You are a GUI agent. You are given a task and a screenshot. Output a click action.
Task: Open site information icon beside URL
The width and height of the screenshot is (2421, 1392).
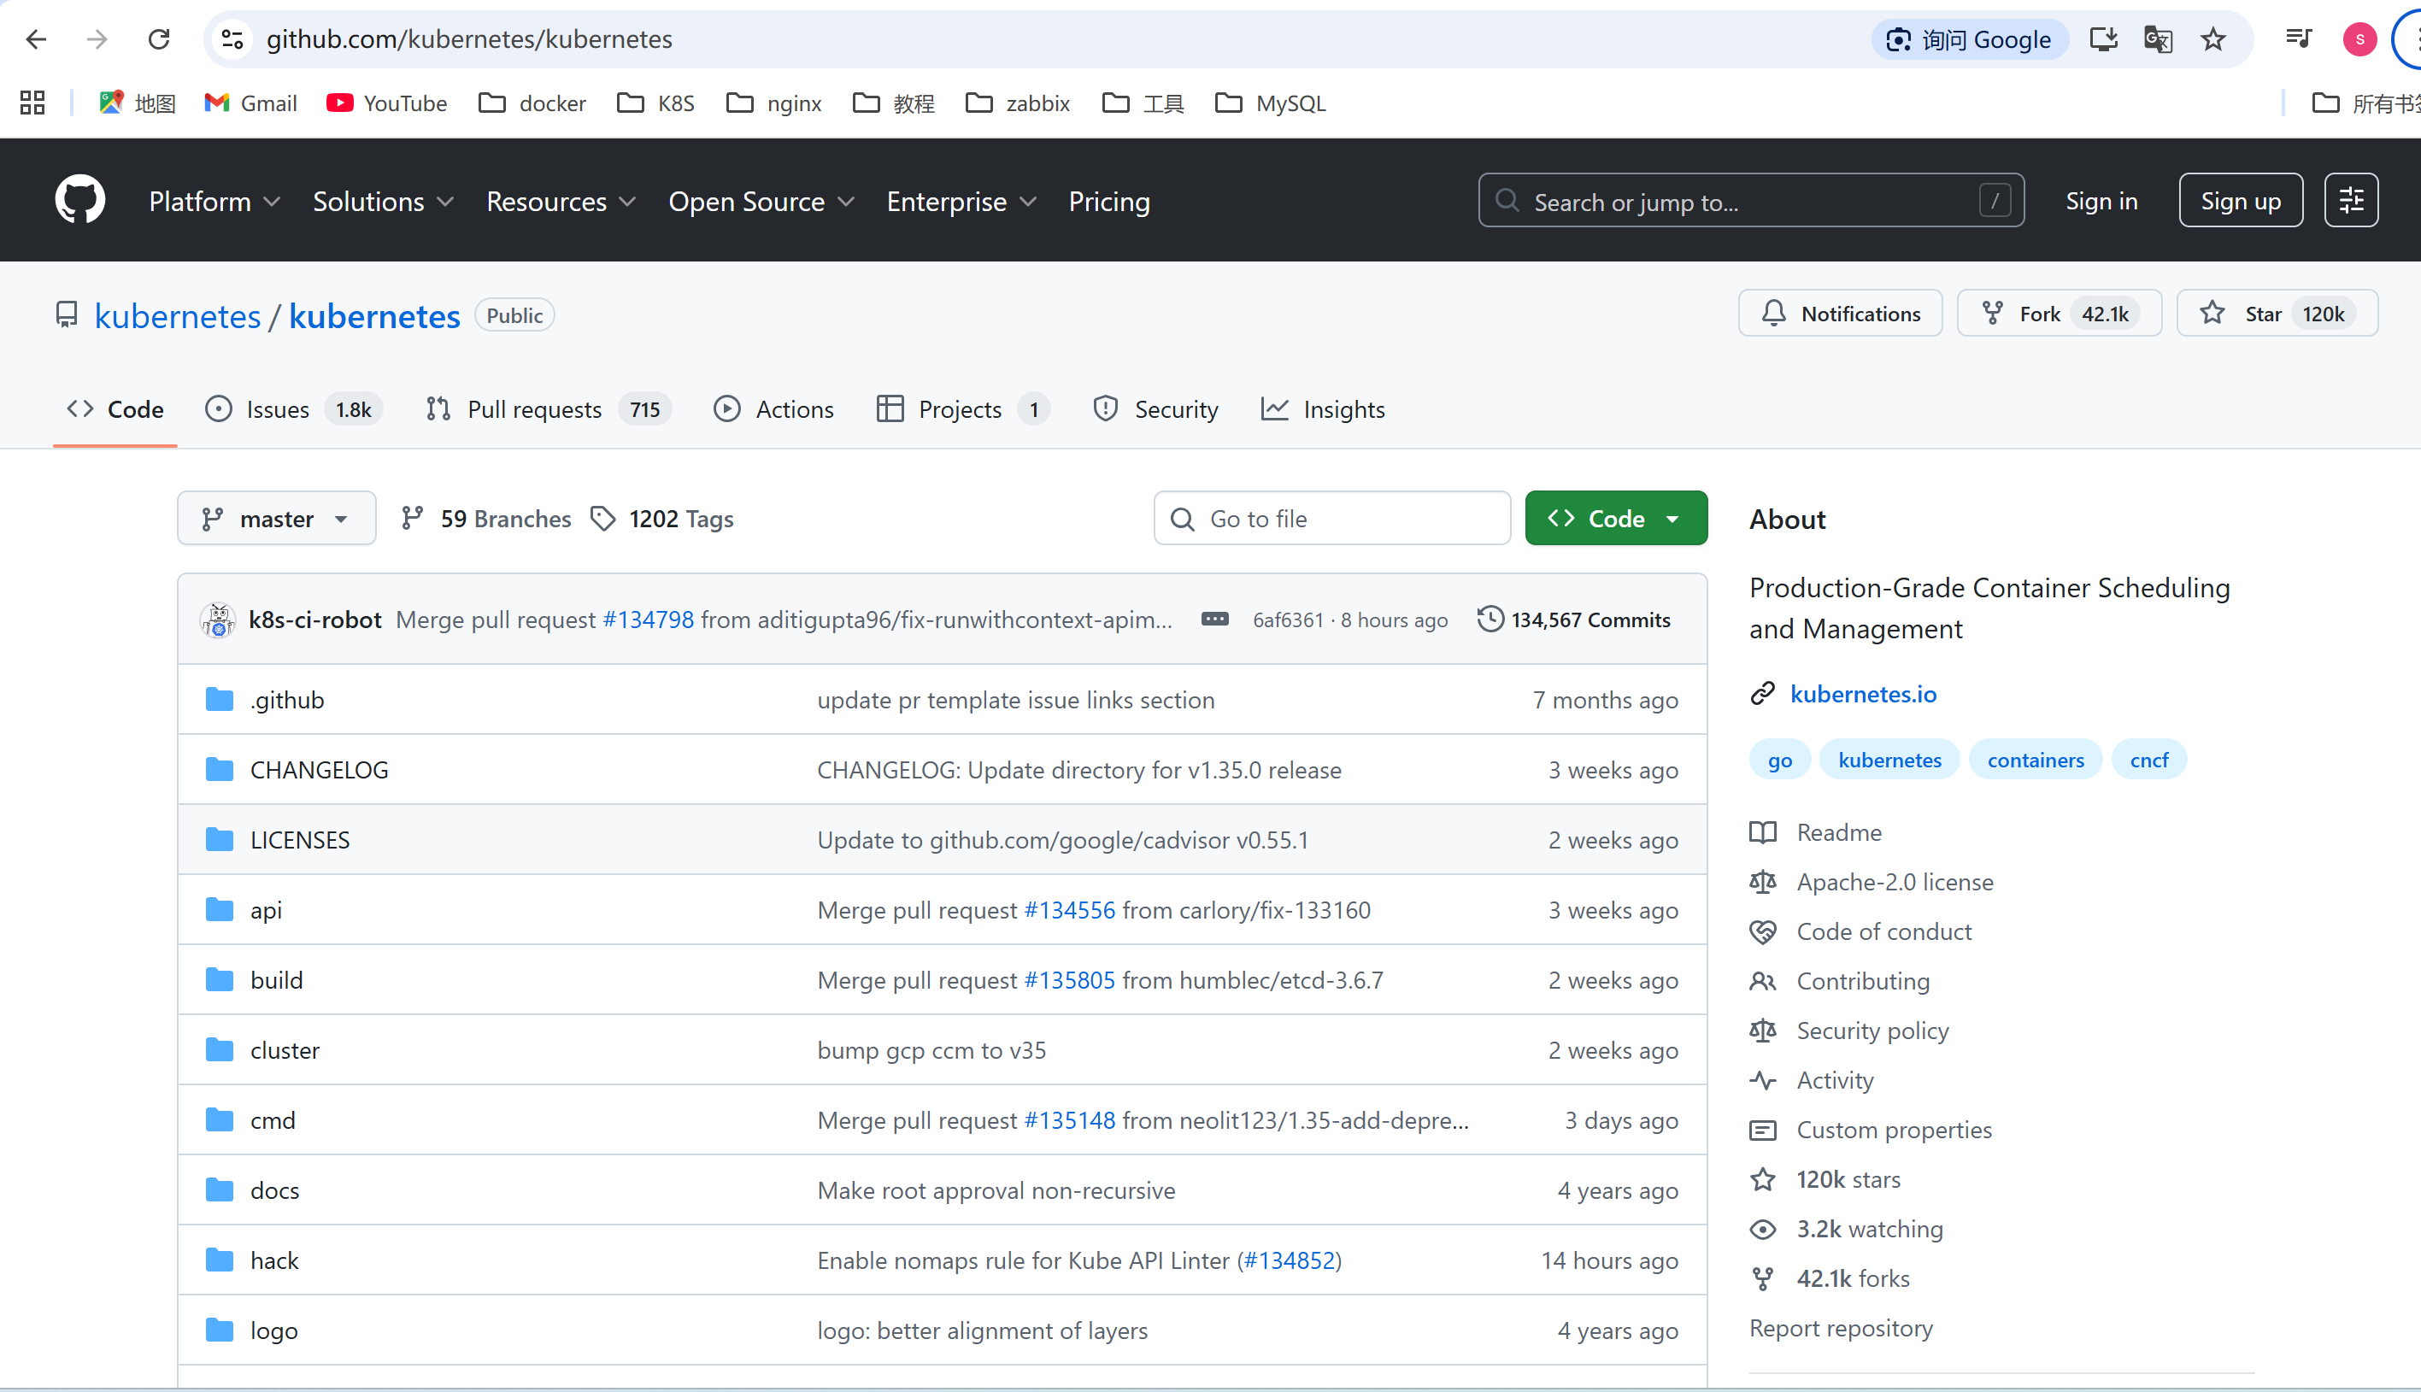point(232,39)
